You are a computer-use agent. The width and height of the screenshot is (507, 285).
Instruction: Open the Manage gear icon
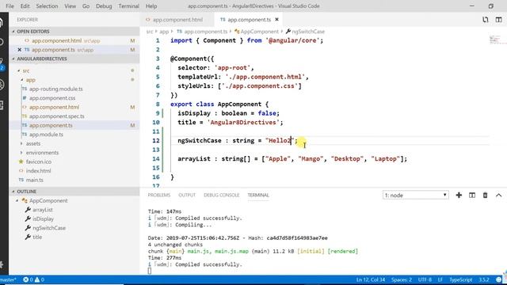click(2, 264)
